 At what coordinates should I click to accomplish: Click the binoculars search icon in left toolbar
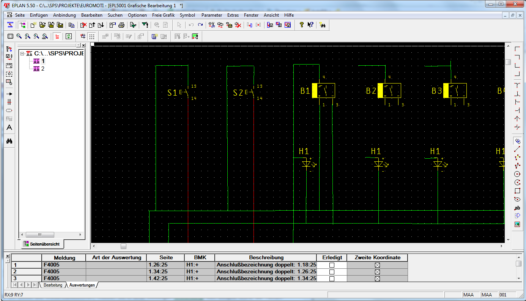9,141
